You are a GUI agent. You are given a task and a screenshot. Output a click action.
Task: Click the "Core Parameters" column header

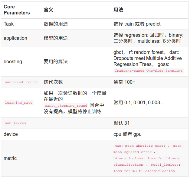click(17, 10)
